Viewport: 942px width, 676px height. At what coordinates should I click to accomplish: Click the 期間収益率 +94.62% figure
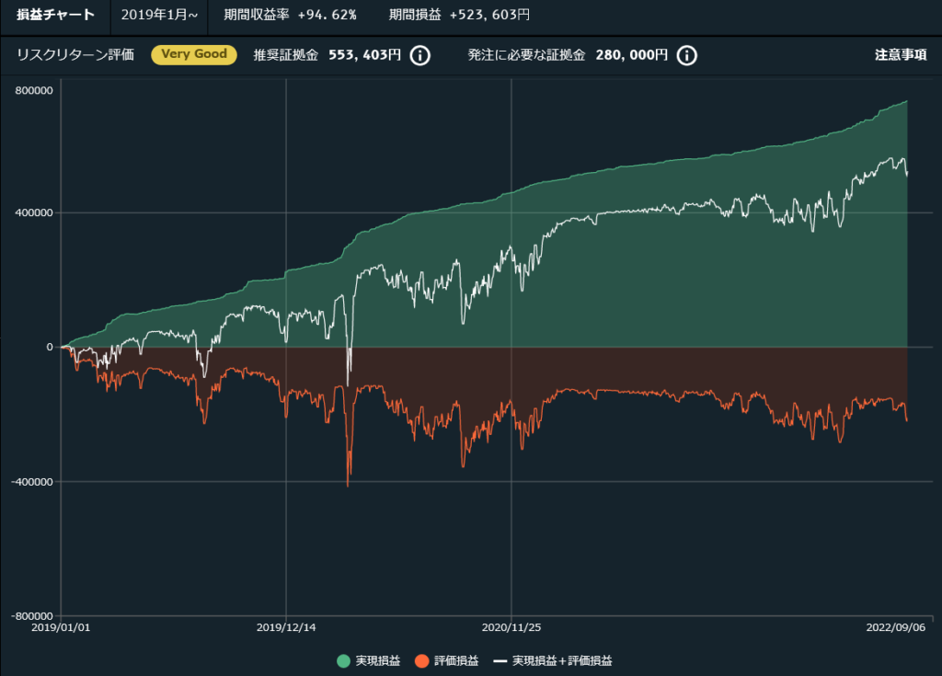[290, 15]
